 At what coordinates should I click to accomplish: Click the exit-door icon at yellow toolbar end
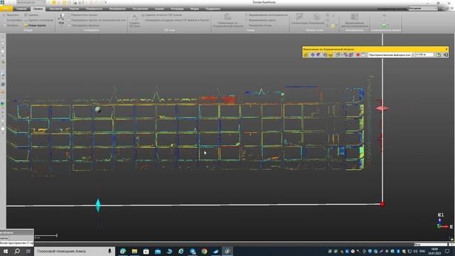(x=446, y=55)
